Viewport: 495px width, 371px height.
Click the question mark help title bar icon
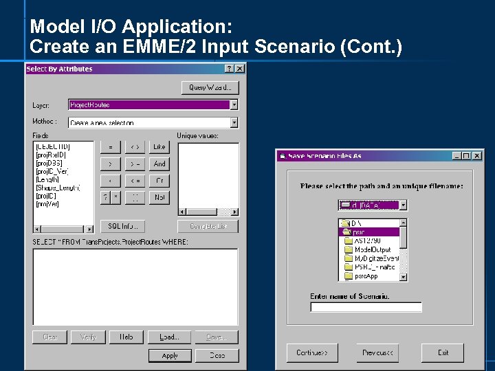[229, 69]
